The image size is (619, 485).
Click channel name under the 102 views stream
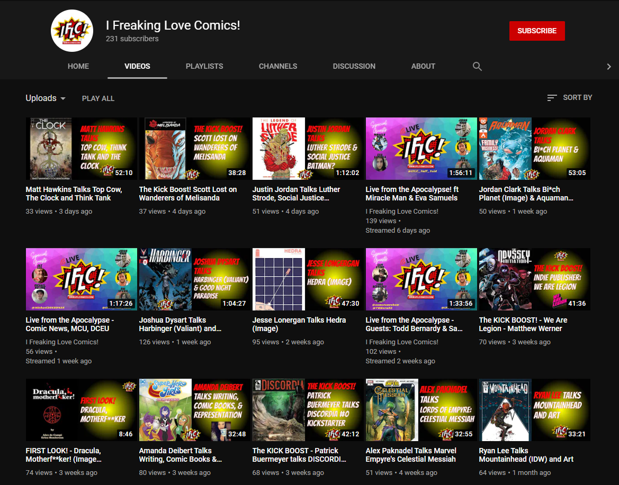[x=402, y=342]
